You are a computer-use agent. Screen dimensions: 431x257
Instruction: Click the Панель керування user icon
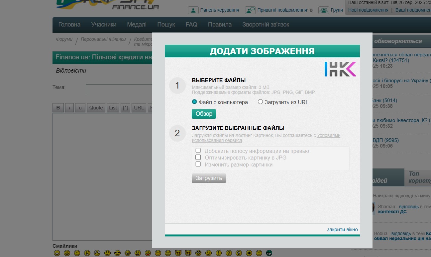[193, 10]
